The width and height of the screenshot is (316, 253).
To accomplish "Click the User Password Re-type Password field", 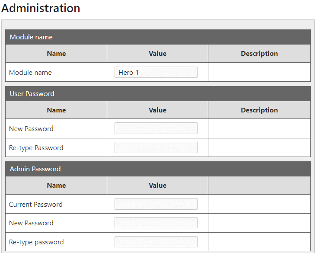I will click(x=156, y=147).
